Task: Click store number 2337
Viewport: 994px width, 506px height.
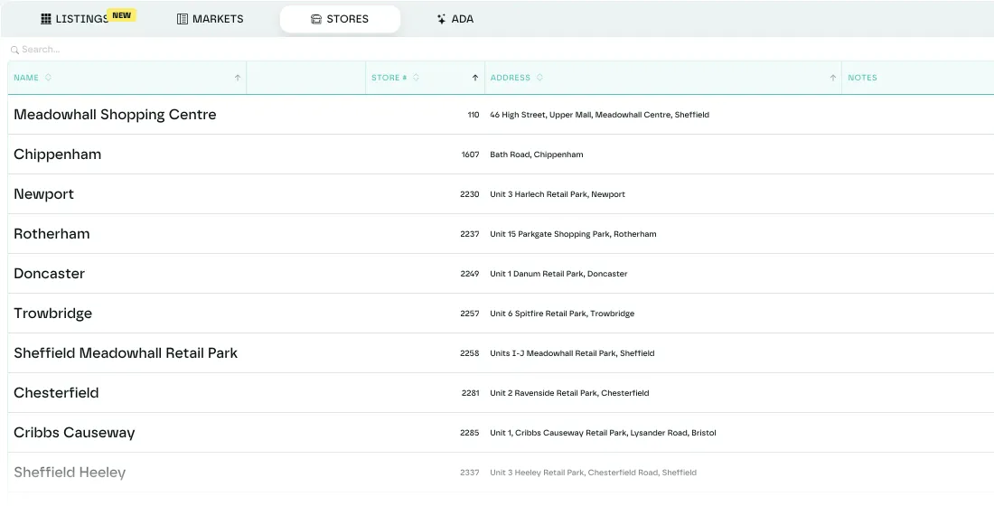Action: coord(470,473)
